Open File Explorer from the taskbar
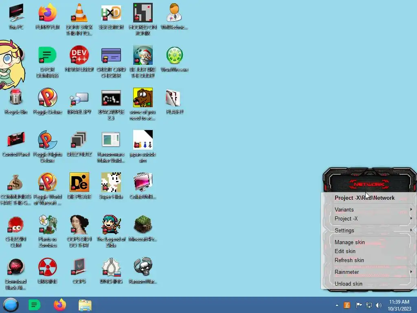Screen dimensions: 417x313 pos(85,305)
